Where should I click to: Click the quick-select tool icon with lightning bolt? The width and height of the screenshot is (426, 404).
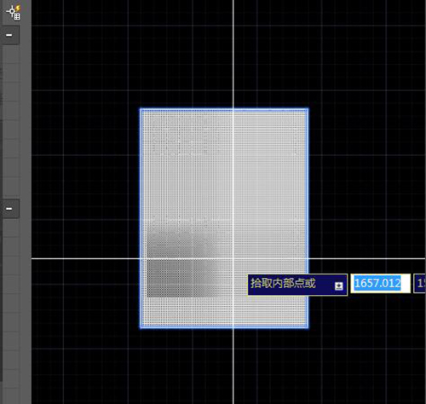tap(14, 13)
